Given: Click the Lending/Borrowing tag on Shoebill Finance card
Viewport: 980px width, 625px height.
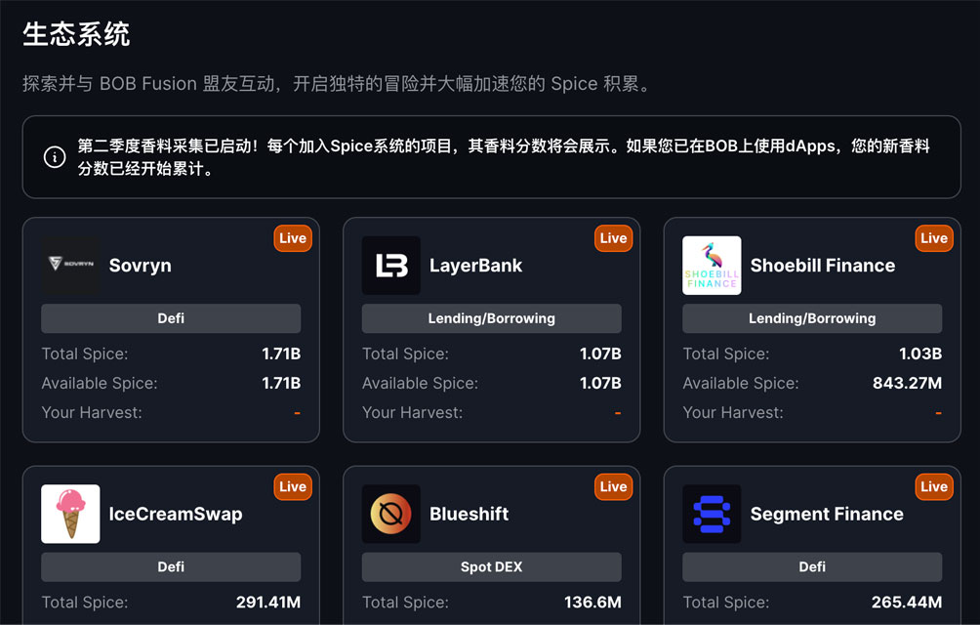Looking at the screenshot, I should tap(812, 318).
